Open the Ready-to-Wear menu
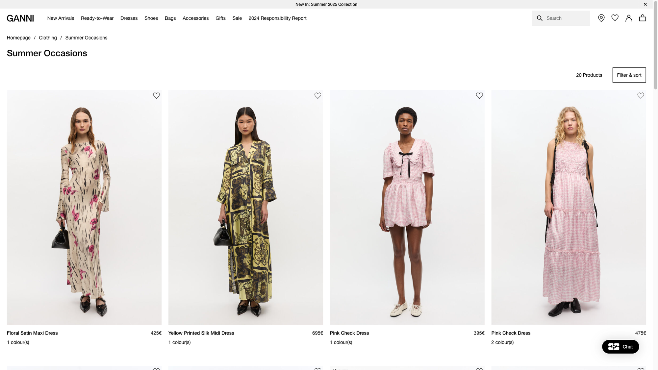658x370 pixels. pos(97,18)
